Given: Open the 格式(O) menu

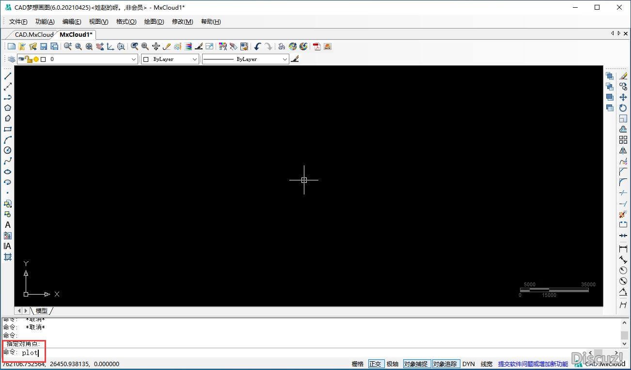Looking at the screenshot, I should click(126, 22).
